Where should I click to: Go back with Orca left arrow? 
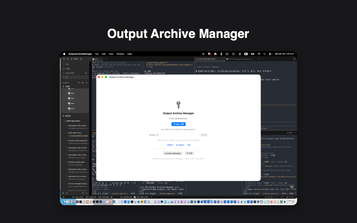coord(85,59)
